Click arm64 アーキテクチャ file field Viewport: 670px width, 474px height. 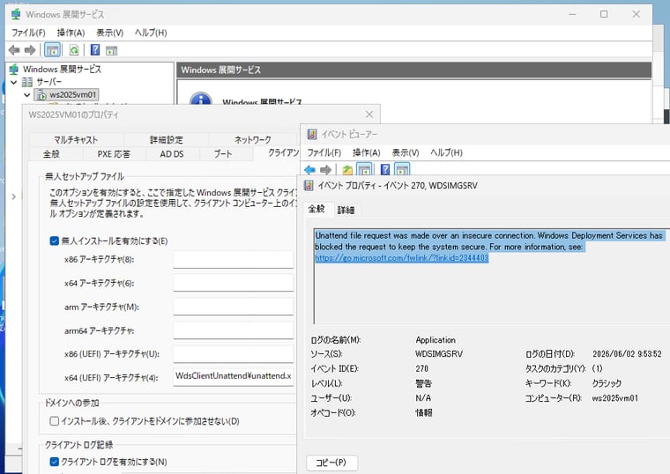234,330
